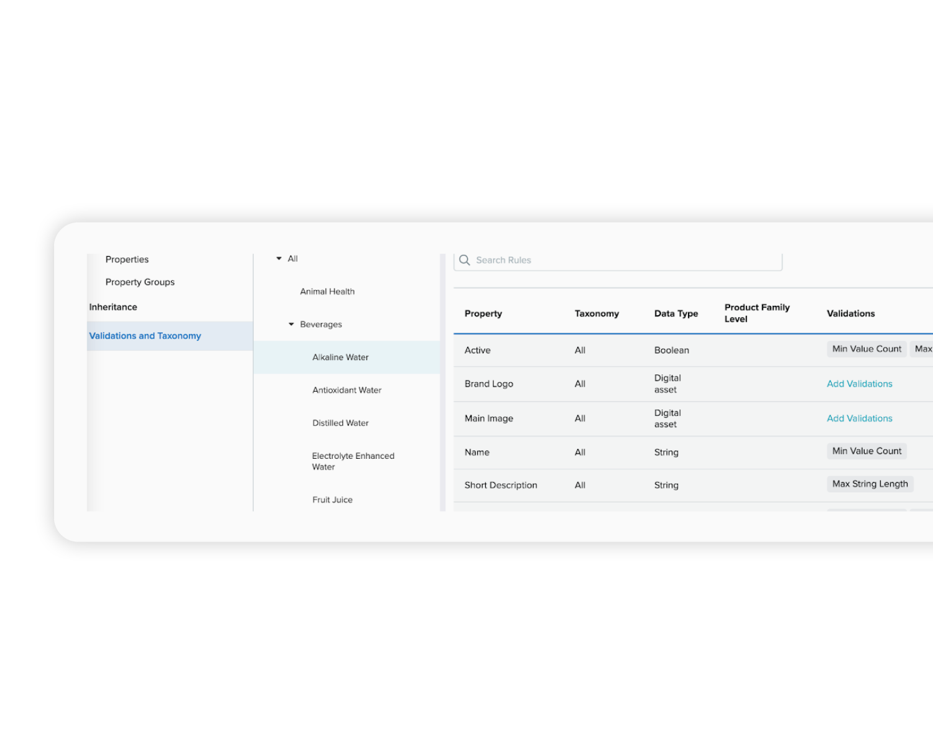Click the Short Description property cell
Viewport: 933px width, 746px height.
pos(500,486)
